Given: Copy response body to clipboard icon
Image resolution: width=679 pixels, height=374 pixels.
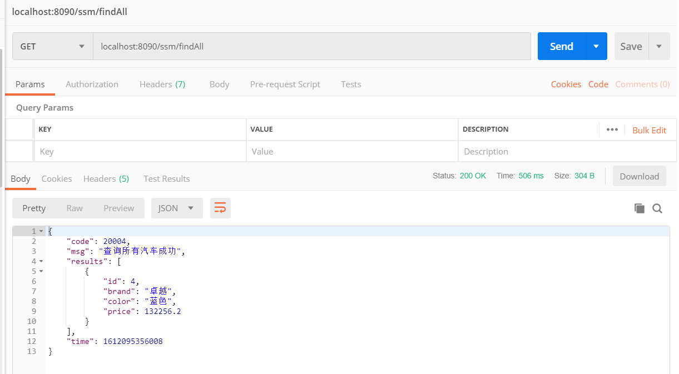Looking at the screenshot, I should coord(640,208).
